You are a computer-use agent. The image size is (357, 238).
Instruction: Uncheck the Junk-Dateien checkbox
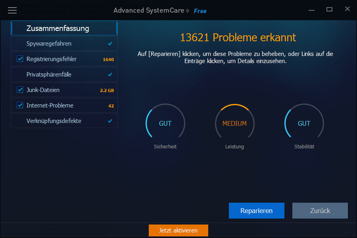pyautogui.click(x=20, y=90)
